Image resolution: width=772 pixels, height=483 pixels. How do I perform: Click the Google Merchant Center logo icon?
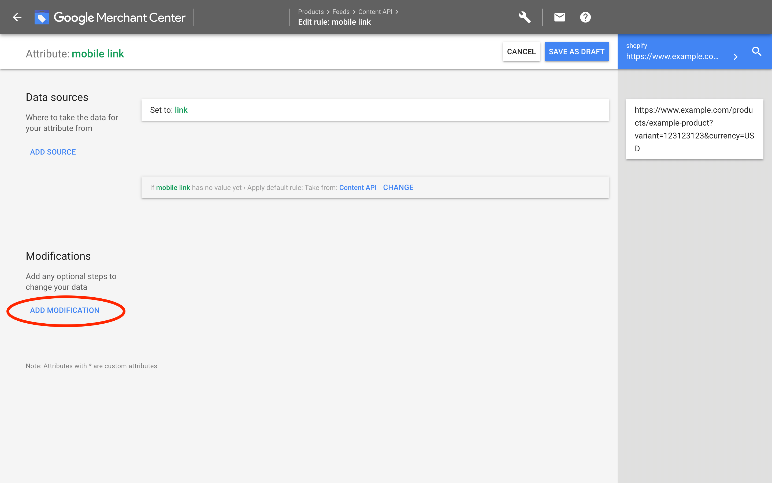[42, 17]
